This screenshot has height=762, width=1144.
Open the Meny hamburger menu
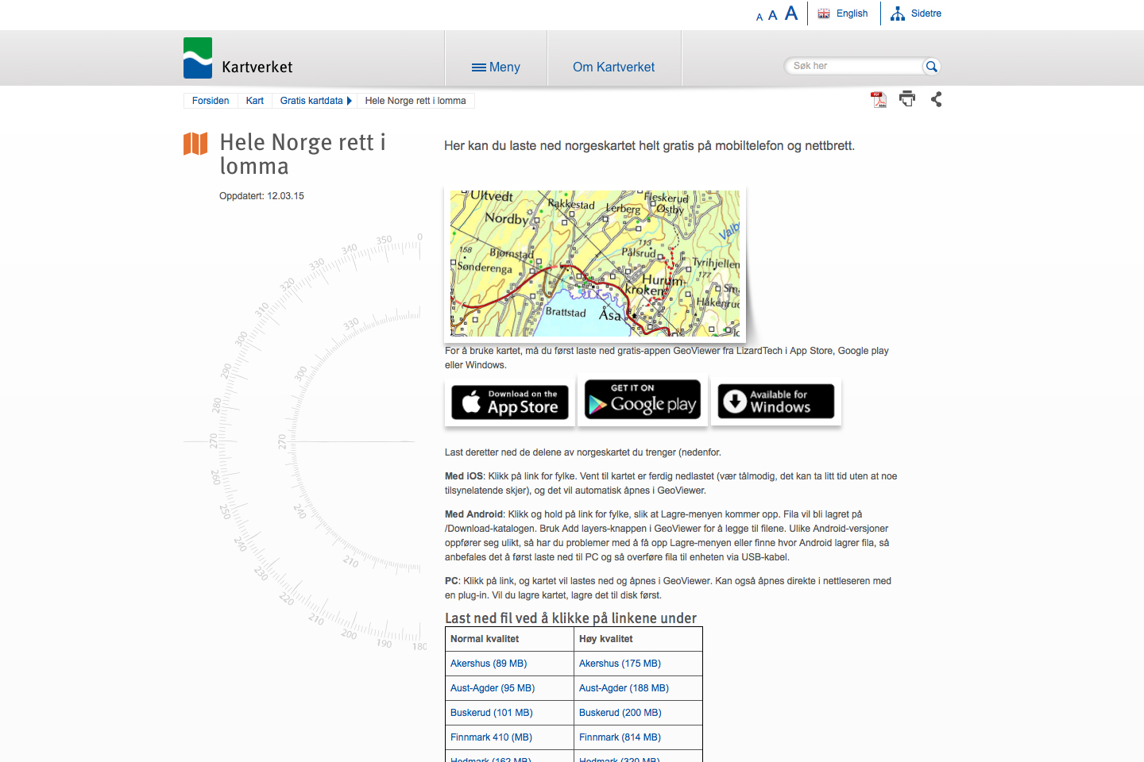click(x=496, y=67)
